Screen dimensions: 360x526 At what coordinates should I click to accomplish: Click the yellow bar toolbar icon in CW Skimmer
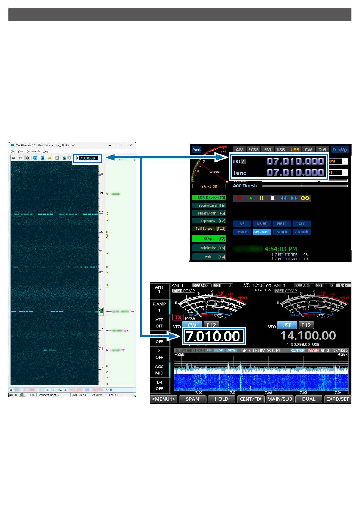click(50, 158)
